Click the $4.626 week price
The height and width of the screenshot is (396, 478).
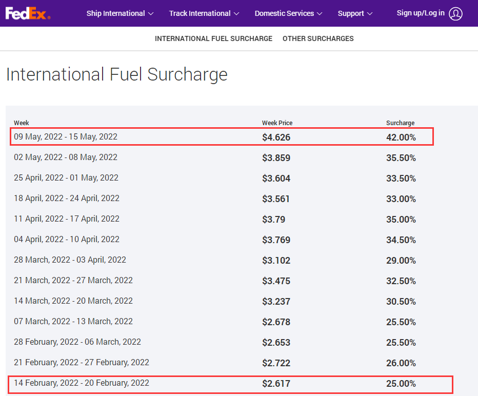276,137
